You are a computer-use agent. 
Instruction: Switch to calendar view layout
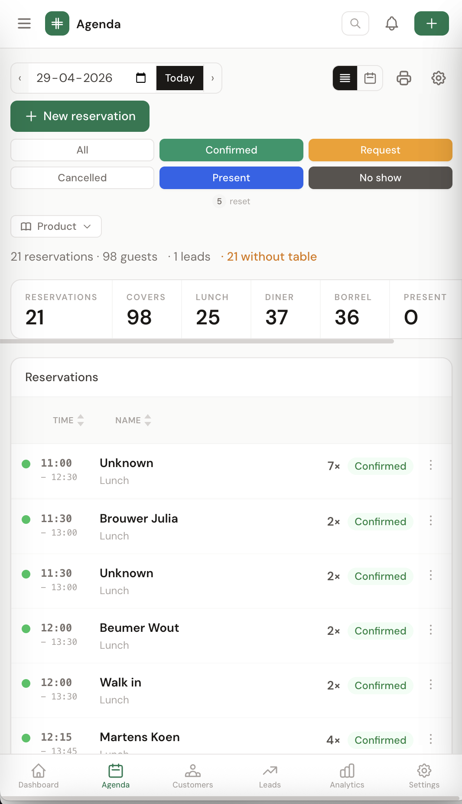(x=369, y=78)
